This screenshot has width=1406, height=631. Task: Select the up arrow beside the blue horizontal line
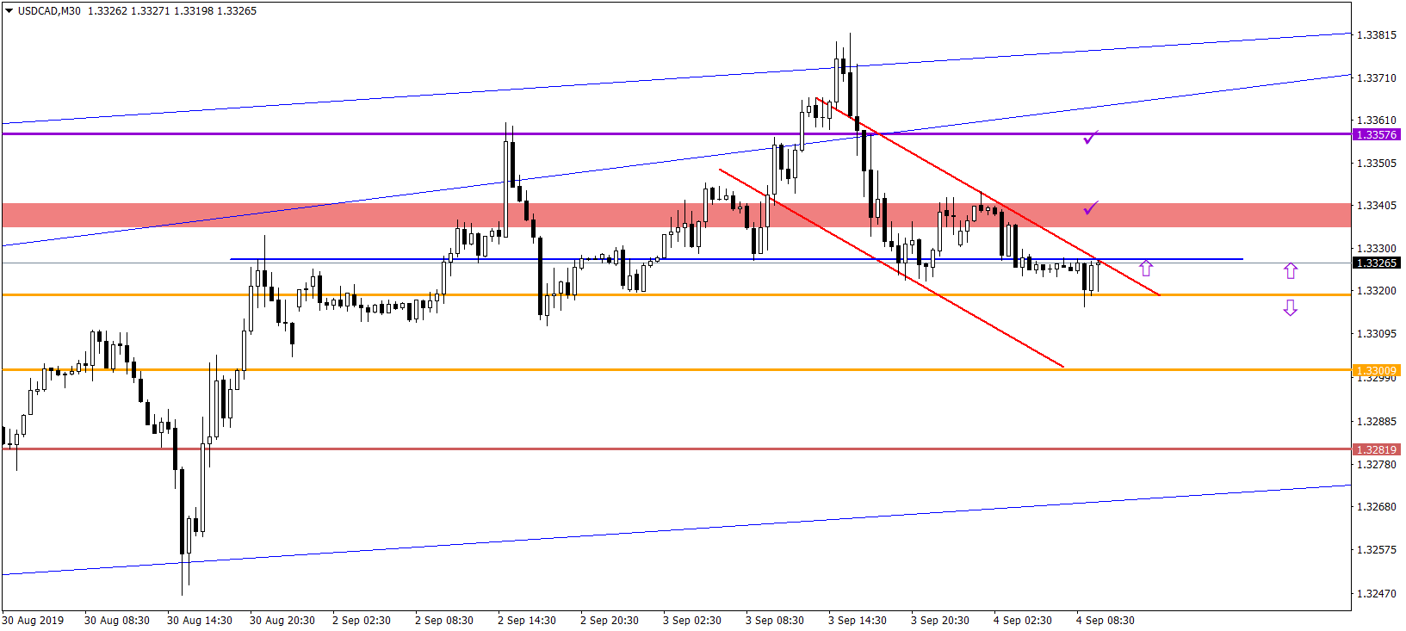click(x=1146, y=268)
